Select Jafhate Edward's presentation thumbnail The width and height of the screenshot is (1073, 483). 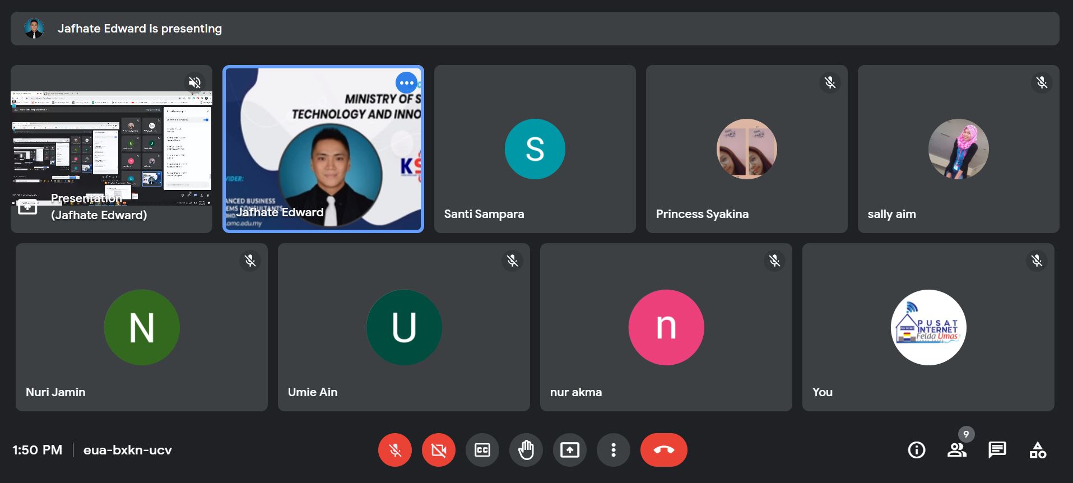[x=112, y=148]
